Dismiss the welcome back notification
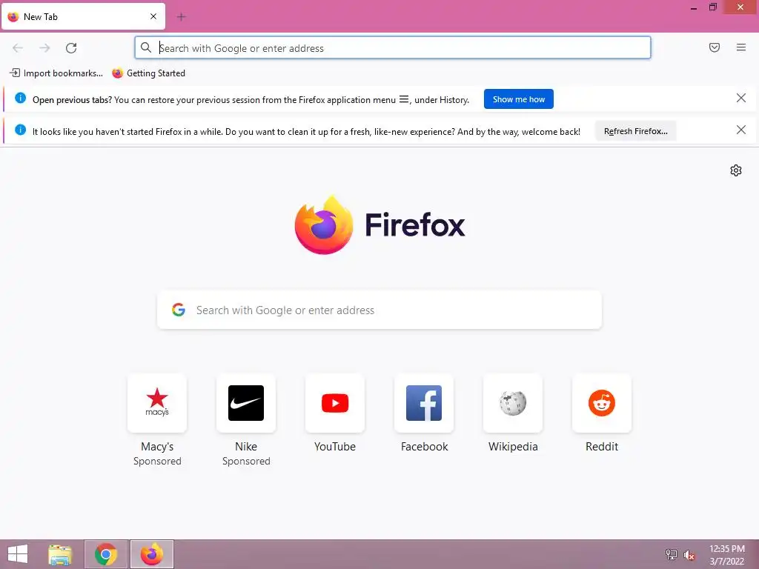This screenshot has height=569, width=759. (740, 130)
